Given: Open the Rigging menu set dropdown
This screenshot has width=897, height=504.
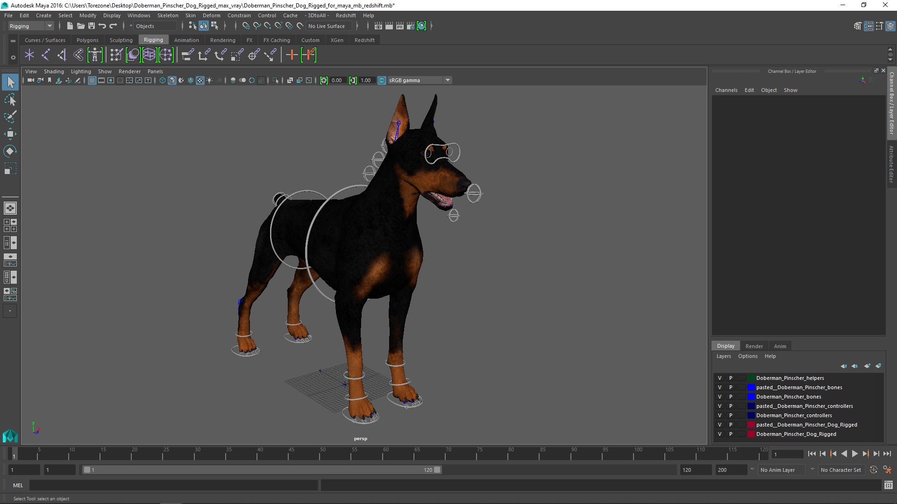Looking at the screenshot, I should click(x=31, y=26).
